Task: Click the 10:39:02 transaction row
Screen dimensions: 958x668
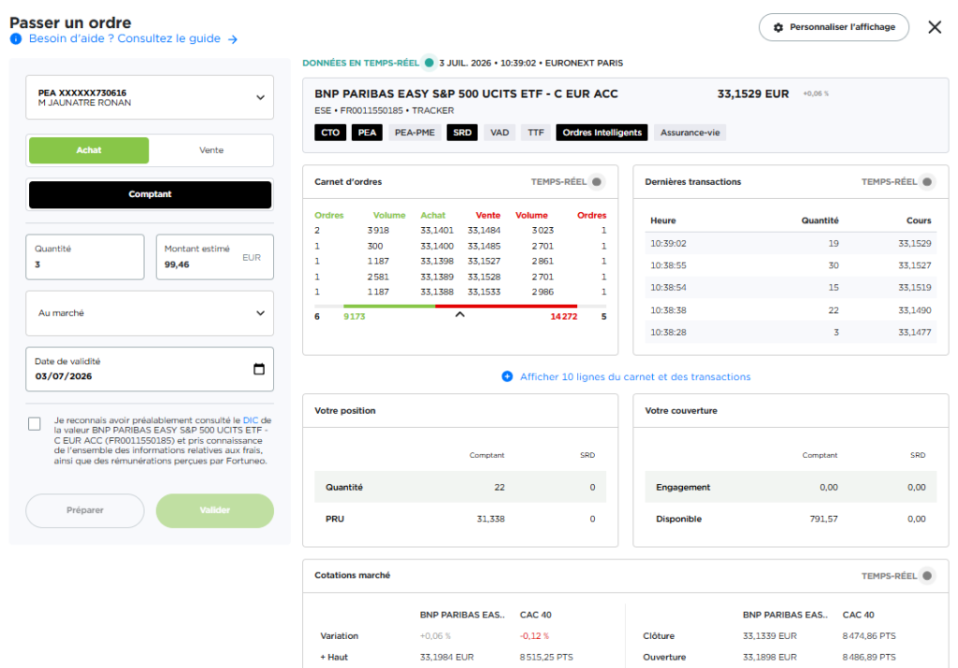Action: 791,244
